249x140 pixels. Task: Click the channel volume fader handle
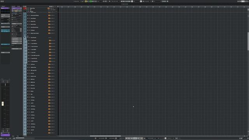[3, 104]
